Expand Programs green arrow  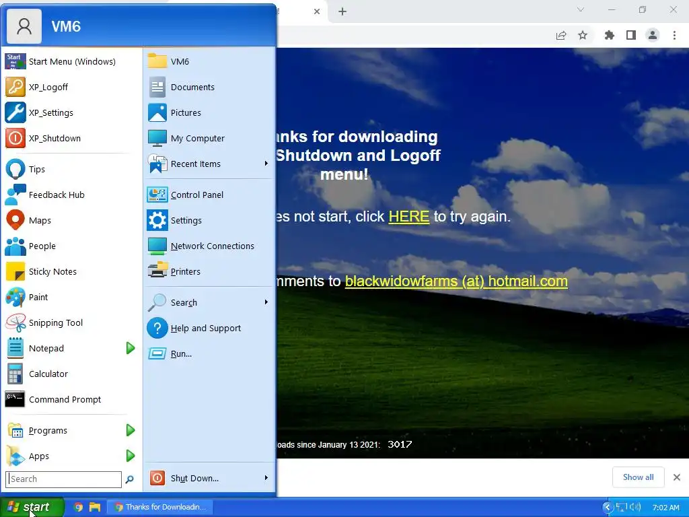coord(131,430)
